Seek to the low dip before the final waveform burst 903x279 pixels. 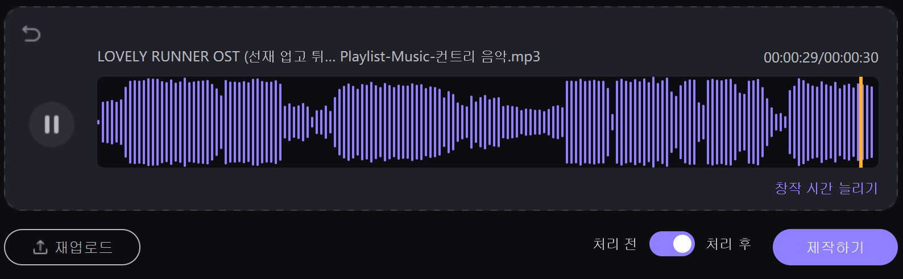coord(780,122)
